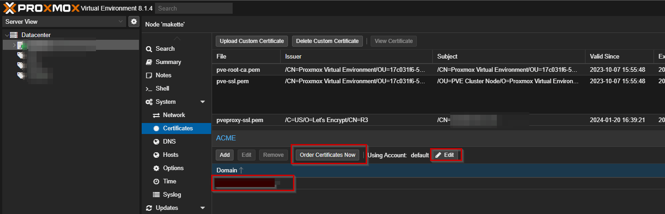Select the Certificates menu item

pyautogui.click(x=176, y=128)
